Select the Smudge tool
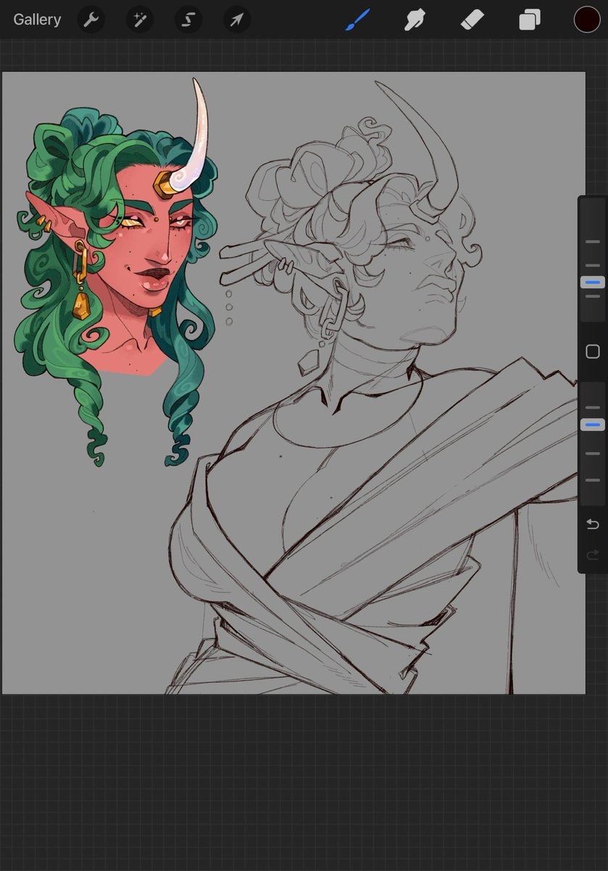608x871 pixels. click(x=414, y=20)
